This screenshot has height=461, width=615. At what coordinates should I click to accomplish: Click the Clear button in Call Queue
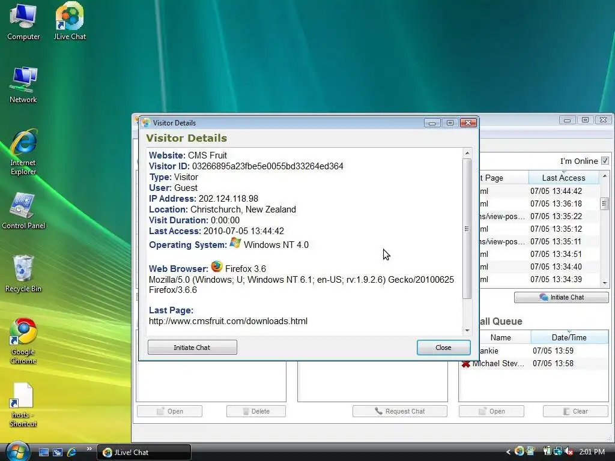(x=576, y=411)
